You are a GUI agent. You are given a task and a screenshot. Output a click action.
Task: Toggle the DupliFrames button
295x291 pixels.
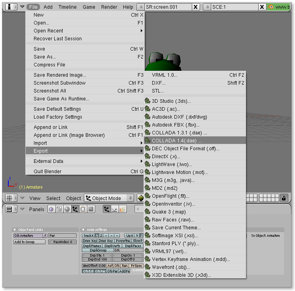92,246
